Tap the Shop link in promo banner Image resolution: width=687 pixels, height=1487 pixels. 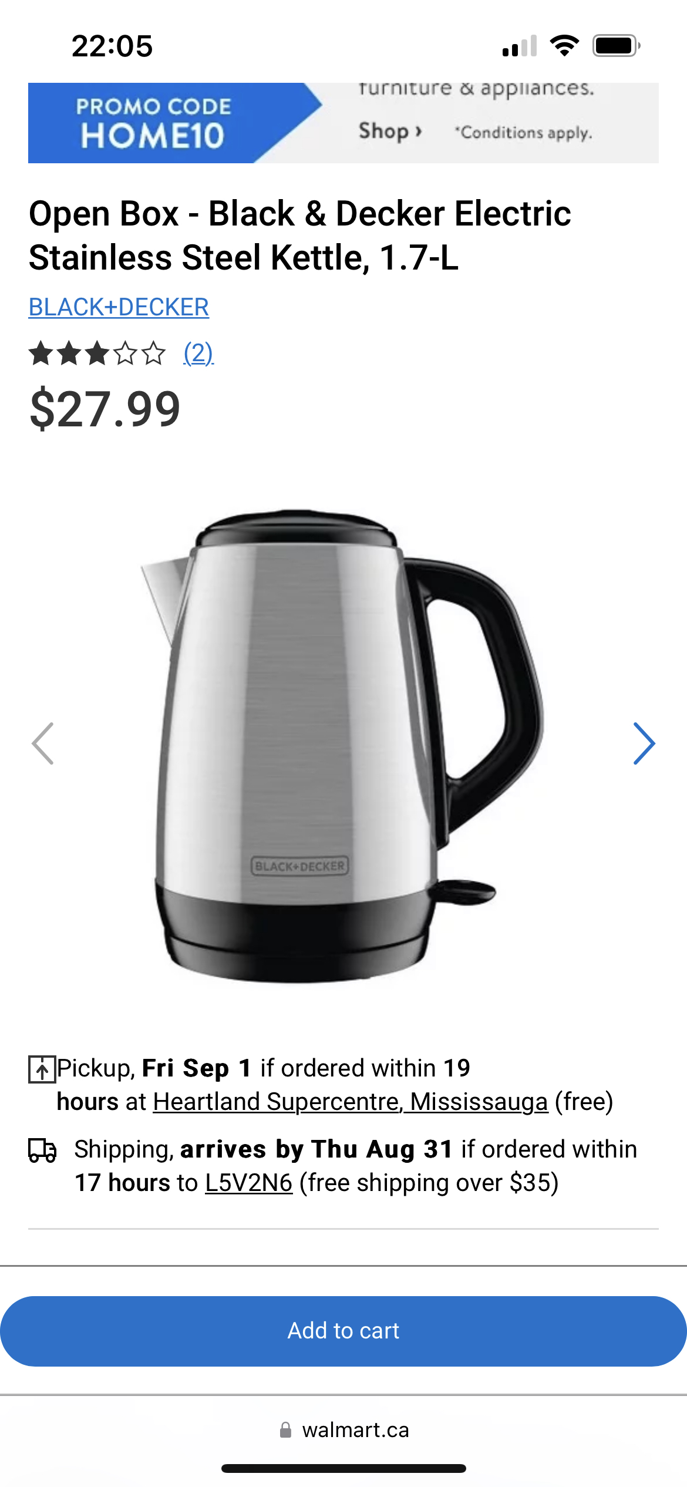(x=390, y=130)
